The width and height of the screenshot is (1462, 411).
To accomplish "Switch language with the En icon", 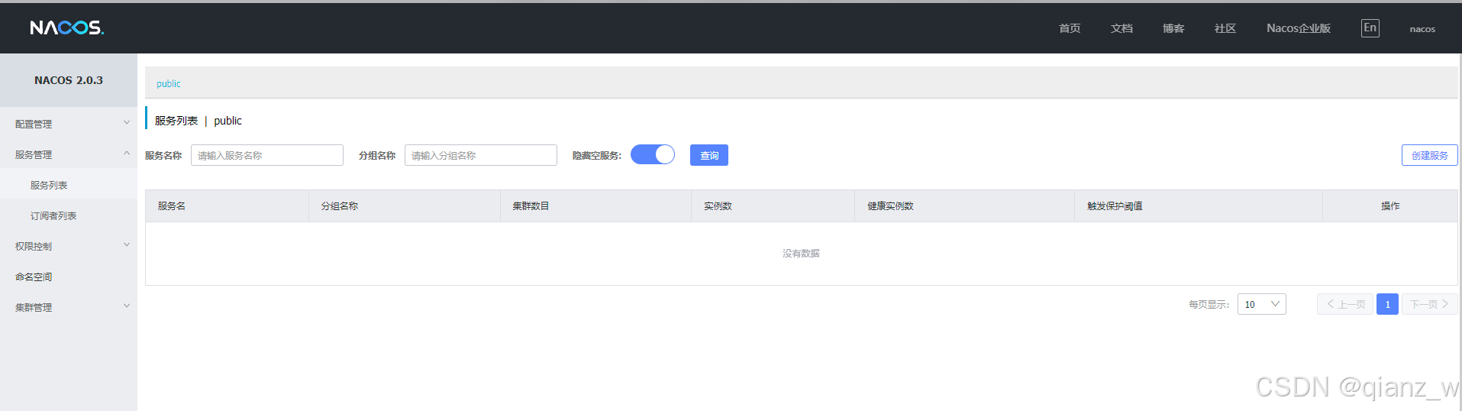I will (x=1370, y=28).
